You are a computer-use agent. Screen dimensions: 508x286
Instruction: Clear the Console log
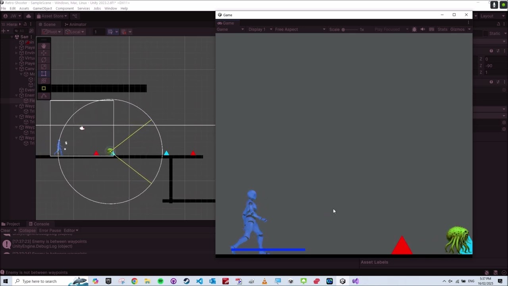tap(5, 230)
